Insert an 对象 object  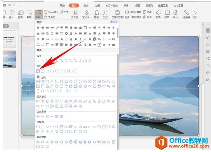[147, 12]
